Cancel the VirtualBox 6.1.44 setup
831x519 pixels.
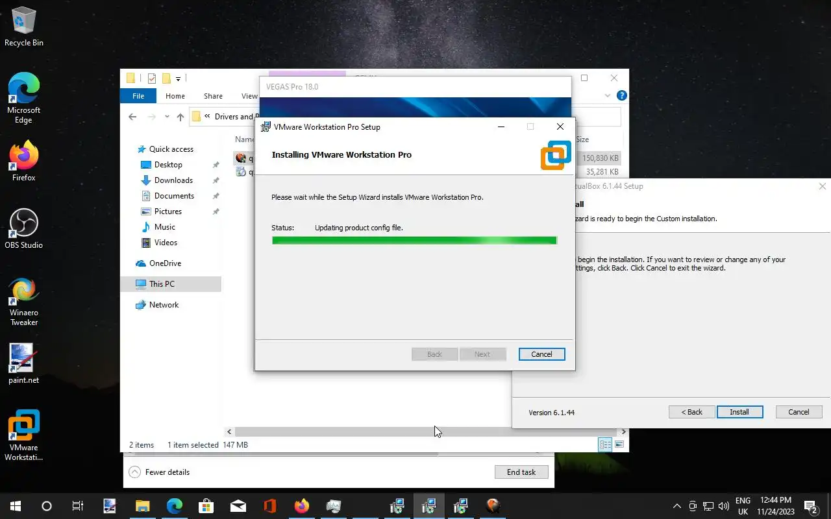click(799, 412)
